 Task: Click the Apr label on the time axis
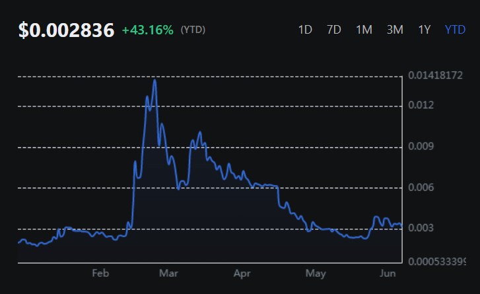(242, 273)
